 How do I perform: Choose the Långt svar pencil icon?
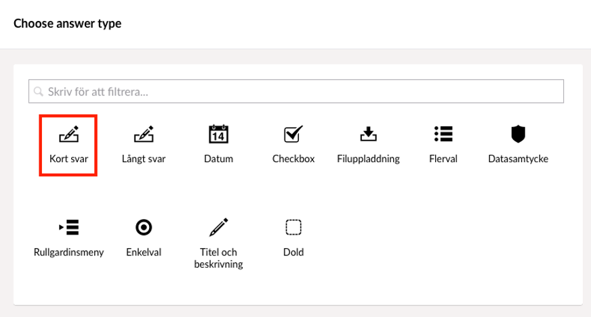[x=144, y=134]
